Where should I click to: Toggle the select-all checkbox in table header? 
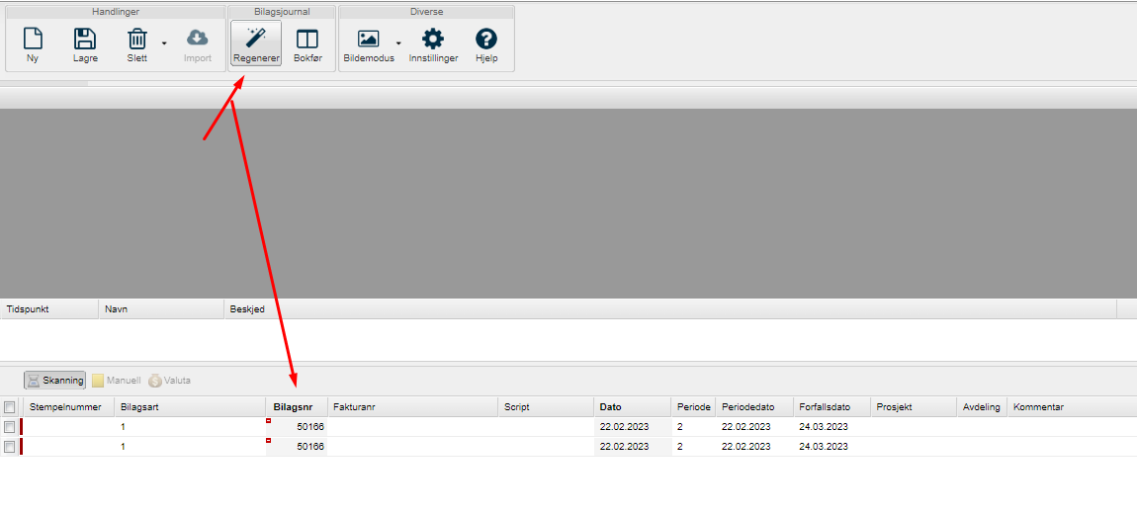click(x=10, y=407)
